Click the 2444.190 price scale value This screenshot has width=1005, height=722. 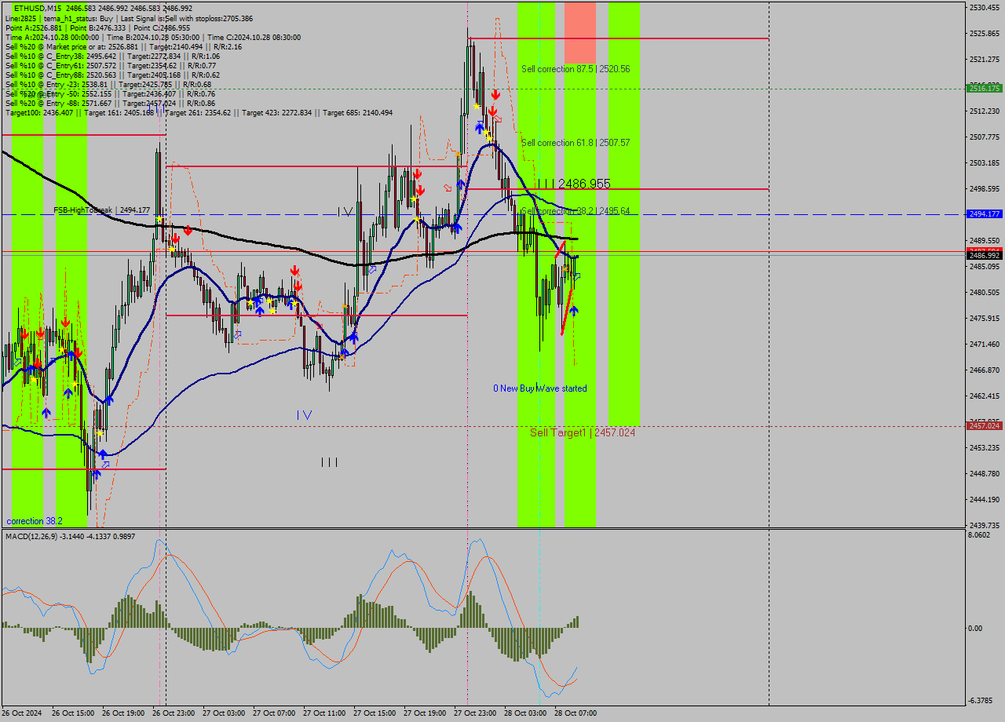(x=985, y=500)
